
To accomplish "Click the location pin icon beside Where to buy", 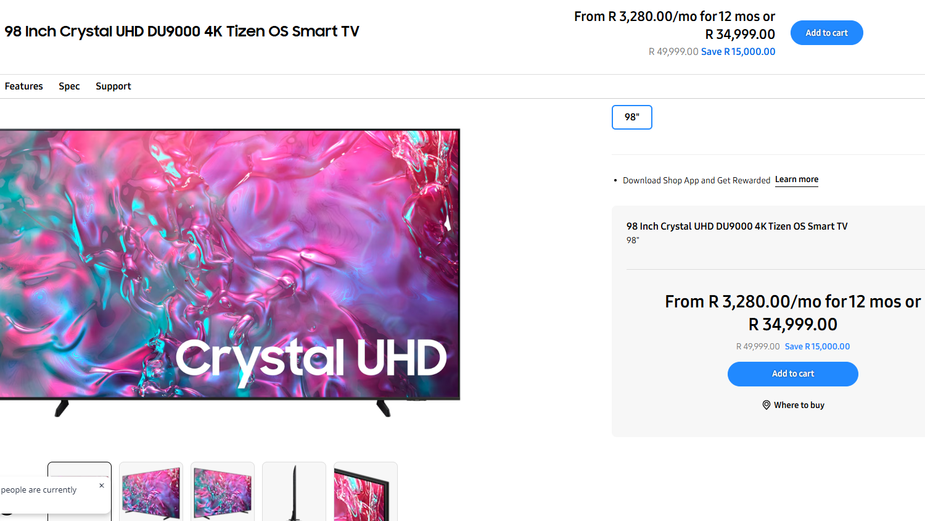I will click(766, 405).
